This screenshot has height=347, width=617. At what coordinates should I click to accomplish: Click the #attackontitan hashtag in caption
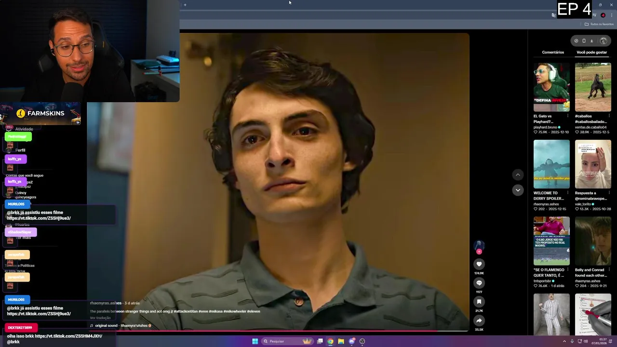186,311
